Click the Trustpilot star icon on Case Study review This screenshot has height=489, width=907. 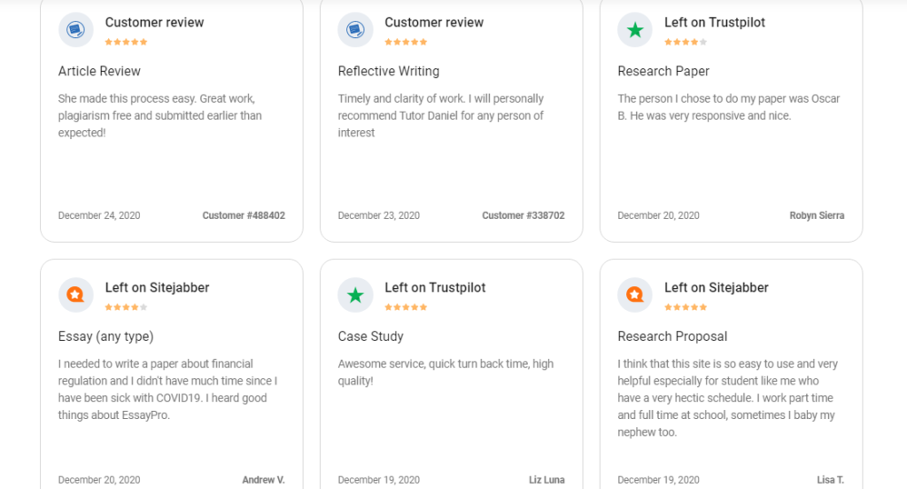click(x=355, y=295)
